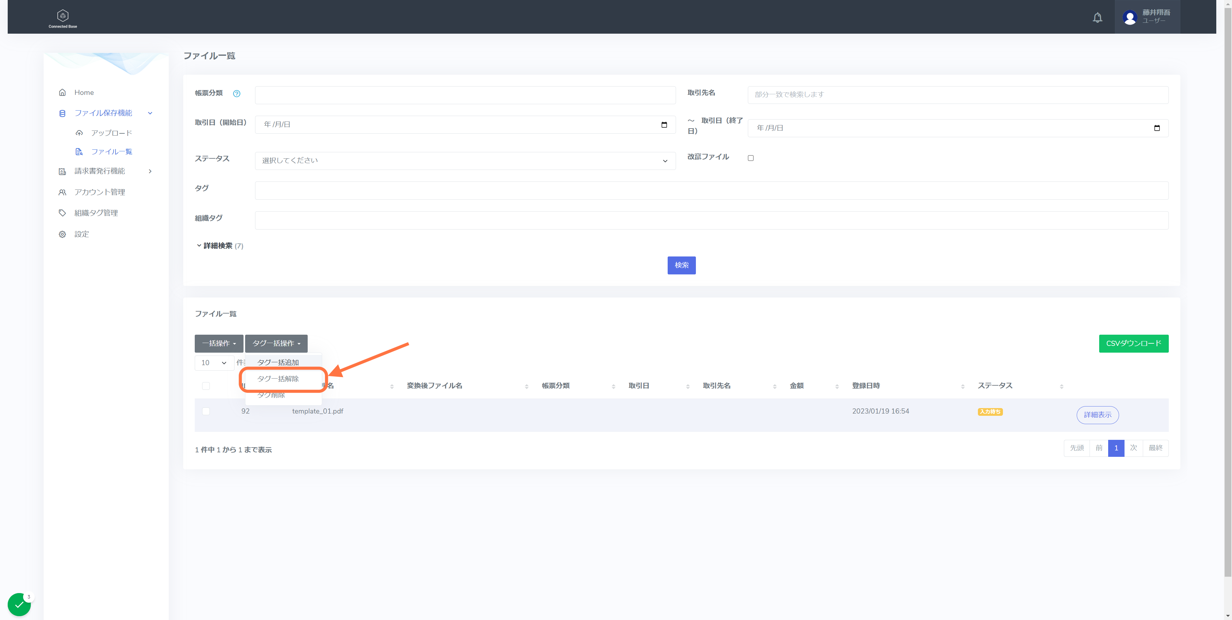Screen dimensions: 1232x620
Task: Expand the 請求書発行機能 sidebar chevron
Action: pos(150,171)
